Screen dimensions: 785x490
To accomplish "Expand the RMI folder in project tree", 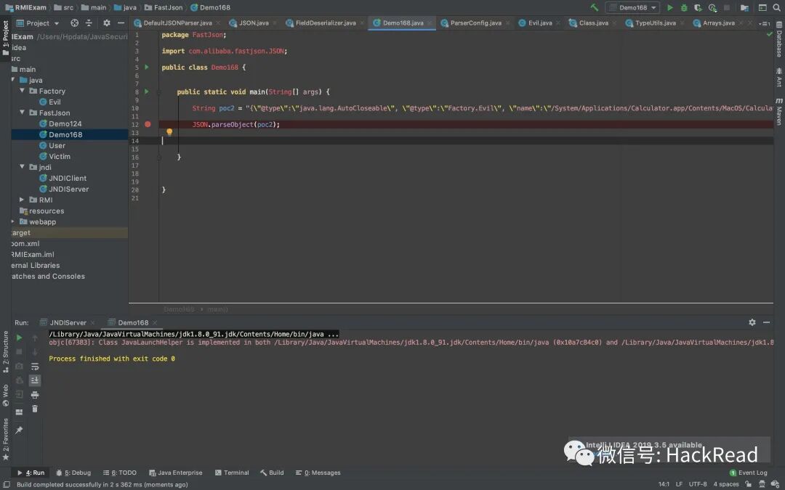I will 22,200.
